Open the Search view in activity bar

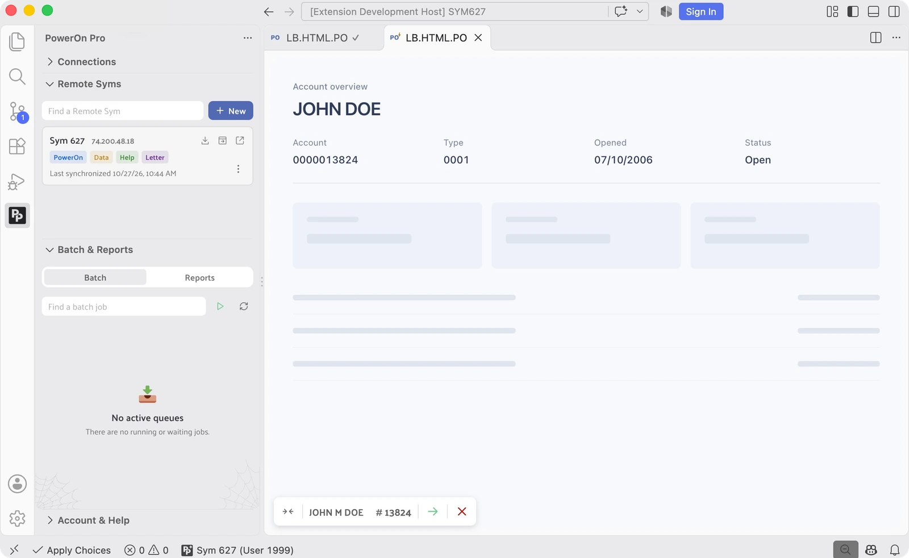pyautogui.click(x=17, y=76)
